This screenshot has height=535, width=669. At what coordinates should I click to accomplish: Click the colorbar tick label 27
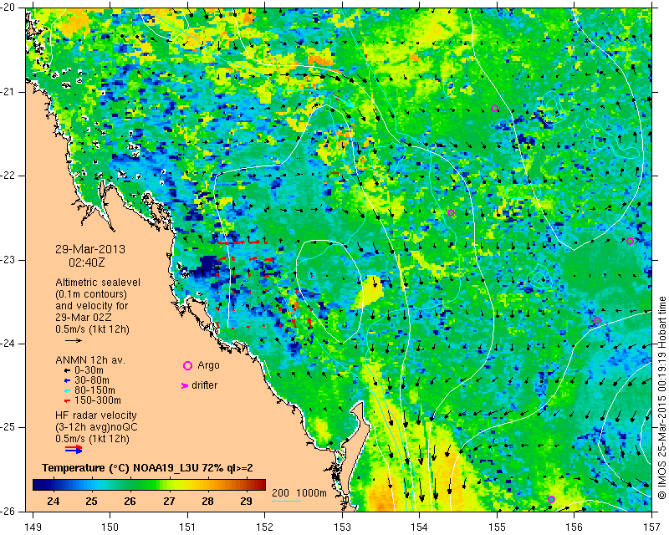pos(169,501)
